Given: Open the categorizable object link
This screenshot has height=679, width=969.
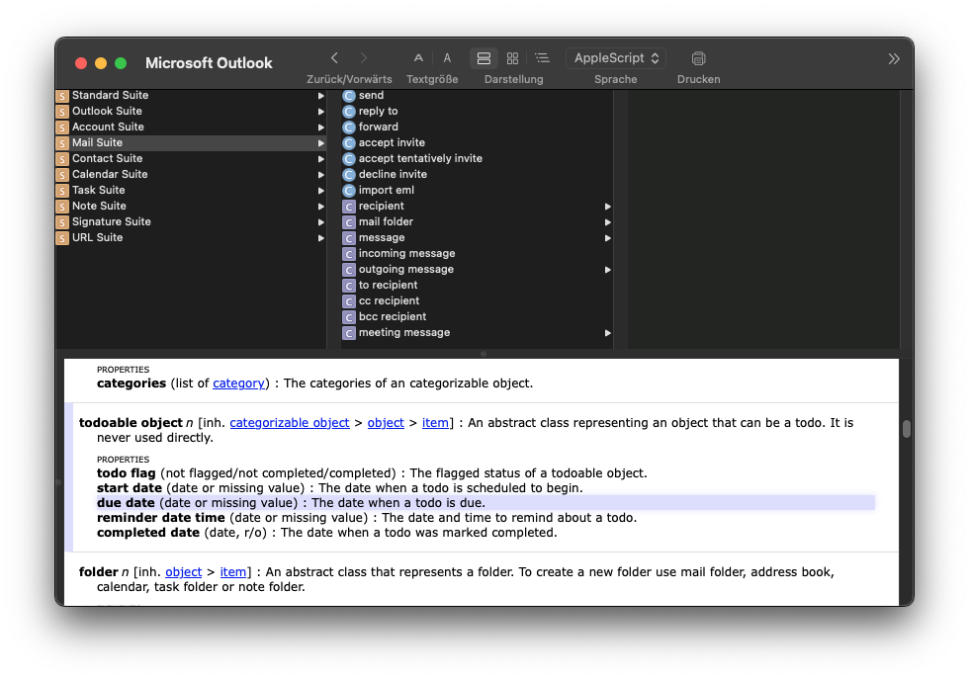Looking at the screenshot, I should coord(289,423).
